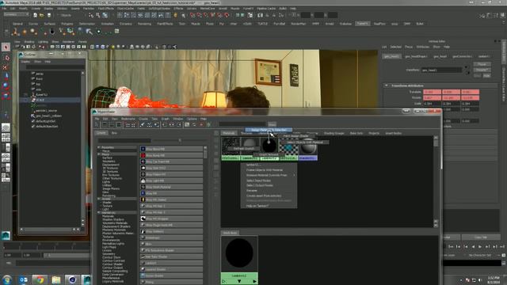Click the Copy Tab button
Screen dimensions: 507x285
481,237
